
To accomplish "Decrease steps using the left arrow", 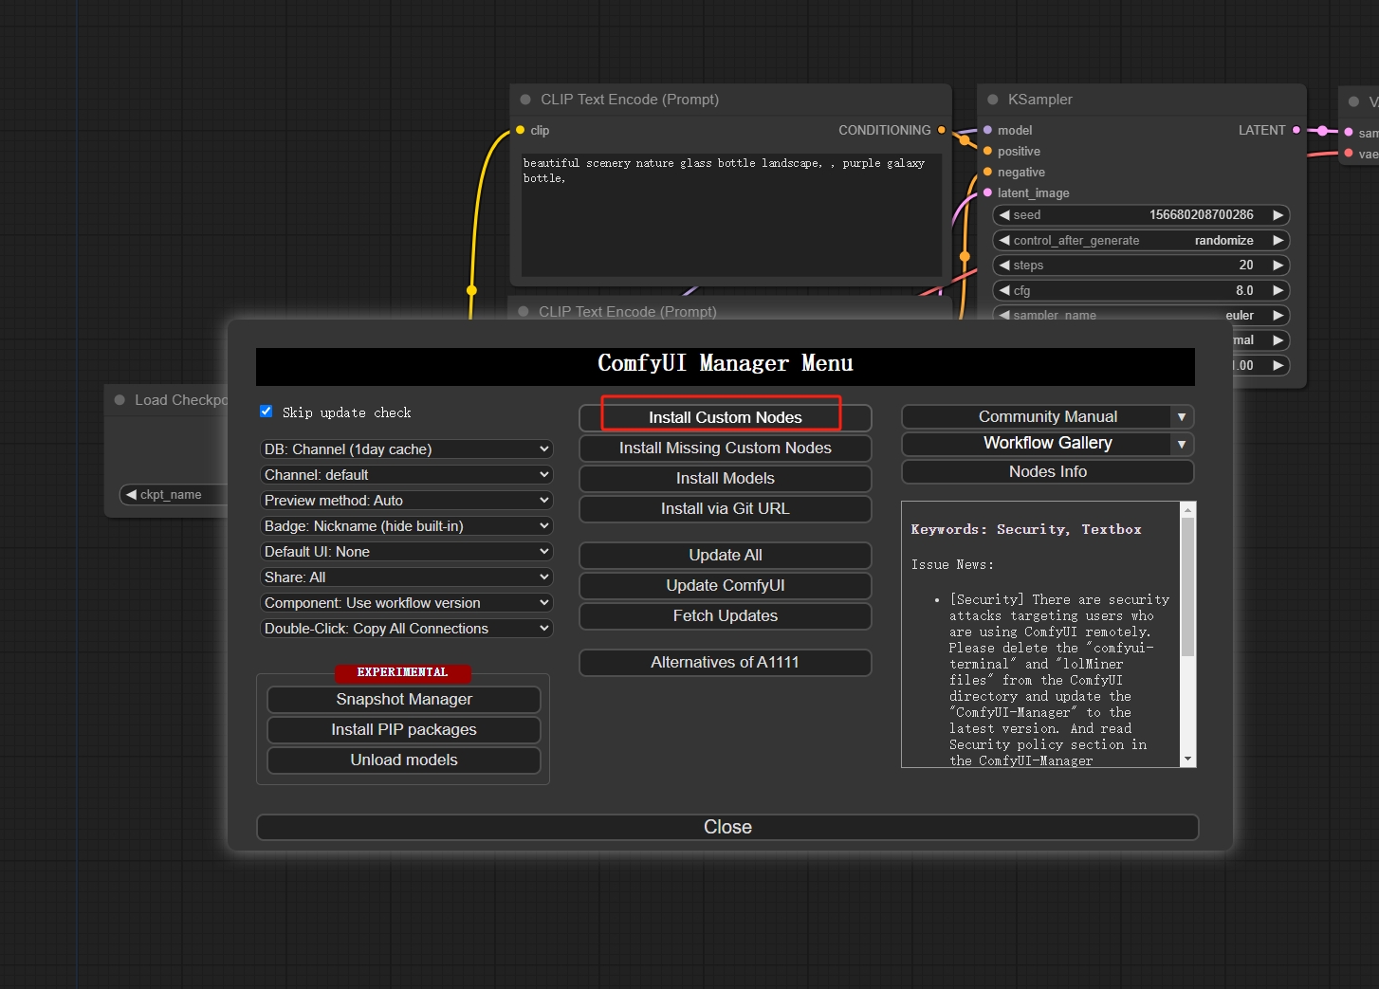I will [x=1004, y=266].
